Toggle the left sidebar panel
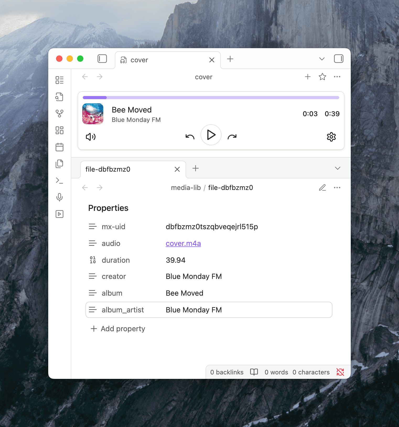 (102, 59)
